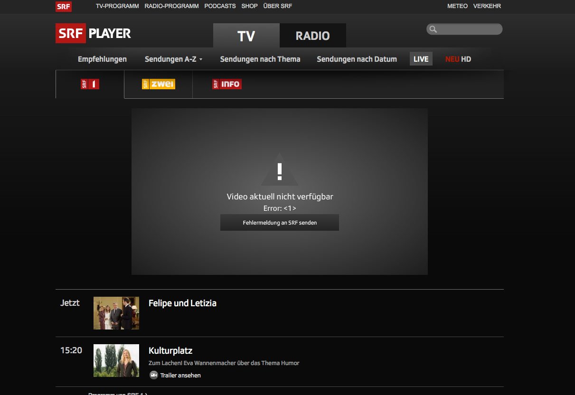Select the SRF 1 channel logo

pos(90,84)
